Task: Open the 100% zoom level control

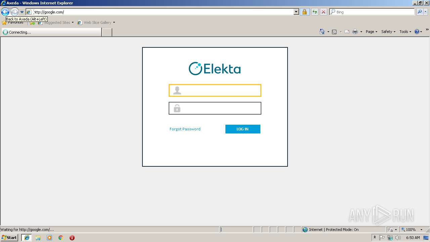Action: pyautogui.click(x=412, y=230)
